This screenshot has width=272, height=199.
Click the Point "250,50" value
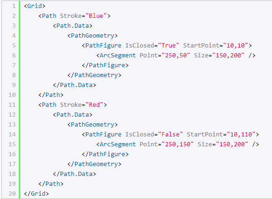tap(176, 56)
